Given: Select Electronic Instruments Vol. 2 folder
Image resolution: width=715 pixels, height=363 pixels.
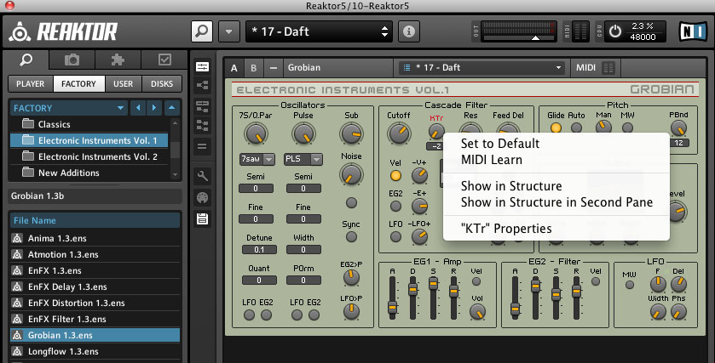Looking at the screenshot, I should [x=89, y=156].
